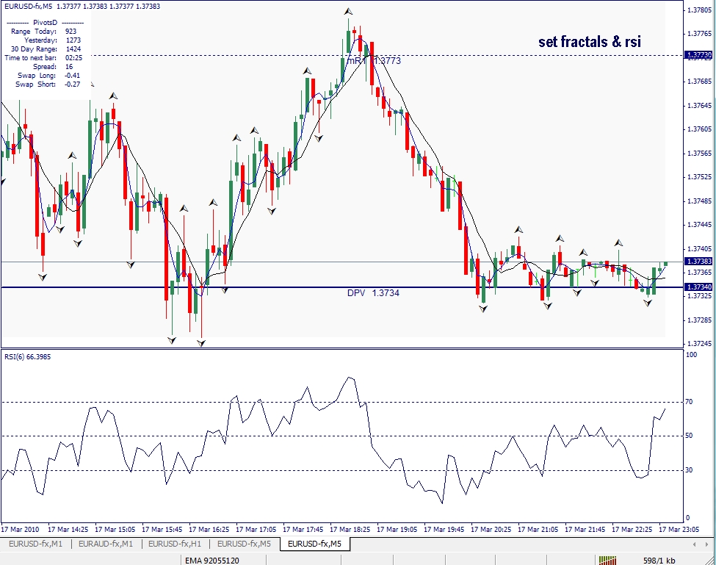This screenshot has width=716, height=565.
Task: Click the dark price label on the mR1 line
Action: [x=698, y=55]
